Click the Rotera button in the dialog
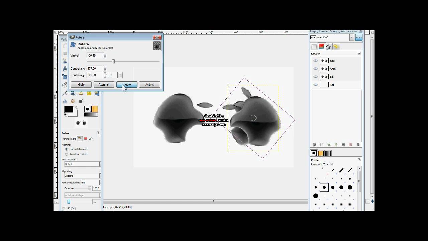This screenshot has width=428, height=241. point(127,85)
